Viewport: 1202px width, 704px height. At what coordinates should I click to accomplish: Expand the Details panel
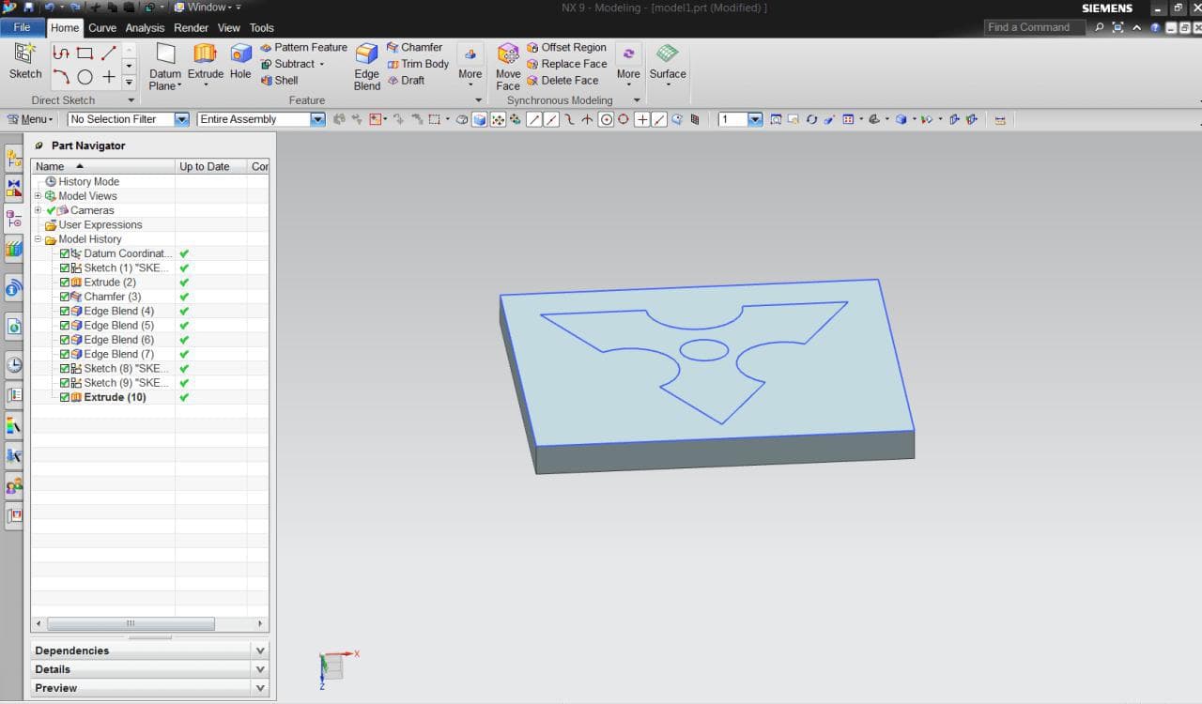[150, 669]
